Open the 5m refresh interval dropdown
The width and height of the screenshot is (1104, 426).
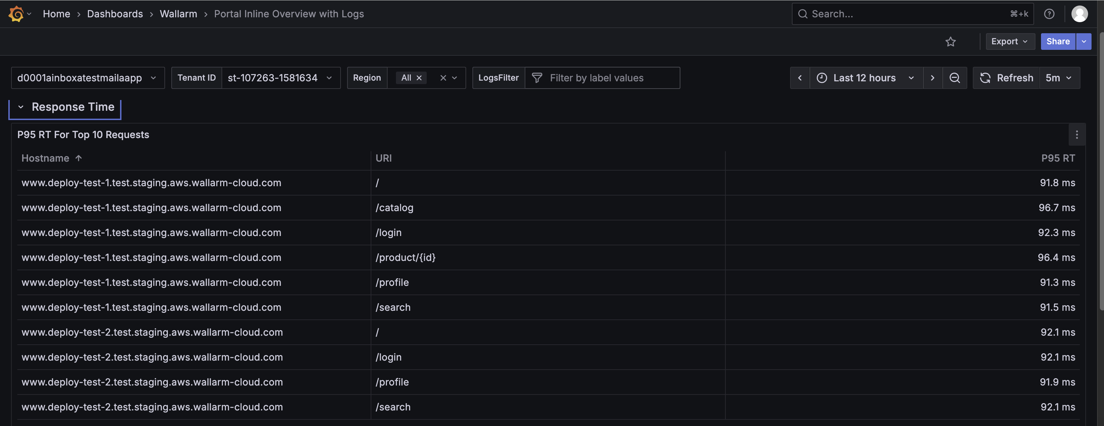click(x=1059, y=78)
